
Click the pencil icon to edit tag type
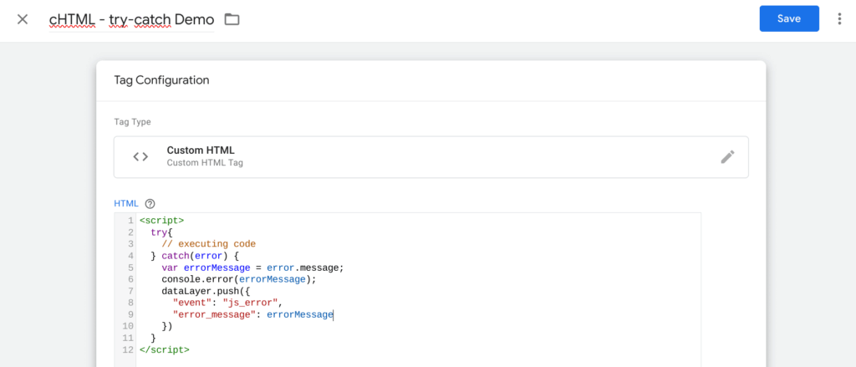coord(727,157)
